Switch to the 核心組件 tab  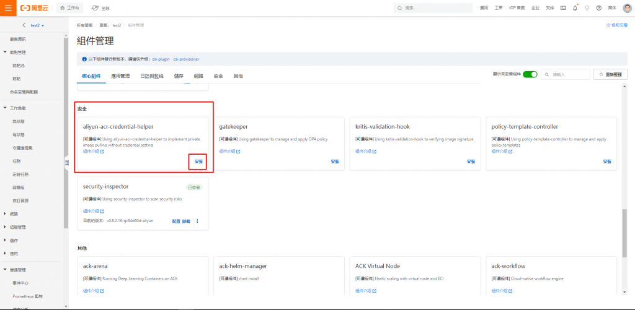pyautogui.click(x=91, y=76)
